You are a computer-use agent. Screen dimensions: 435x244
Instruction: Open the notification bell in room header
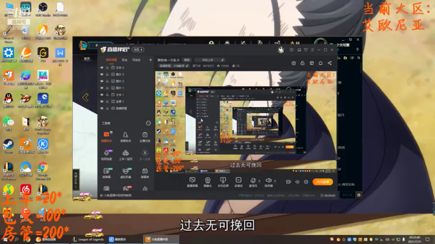pos(320,63)
